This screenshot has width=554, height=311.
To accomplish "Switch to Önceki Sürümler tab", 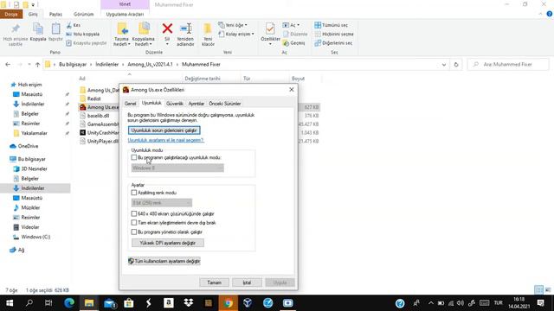I will click(x=225, y=104).
